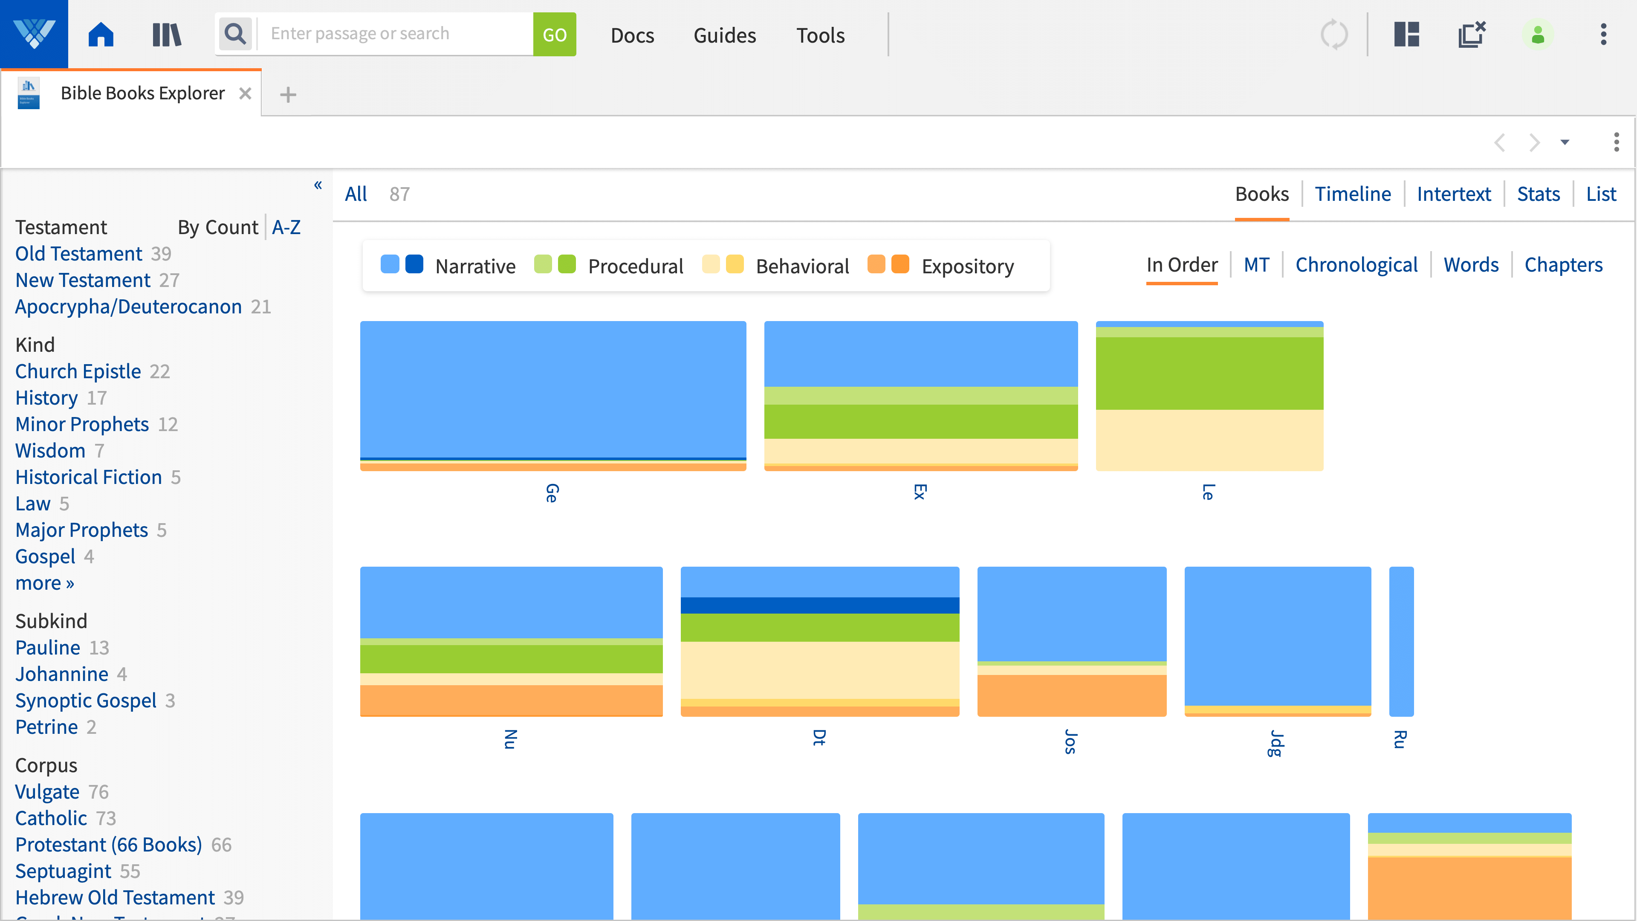Switch to the Timeline view tab

(x=1352, y=194)
